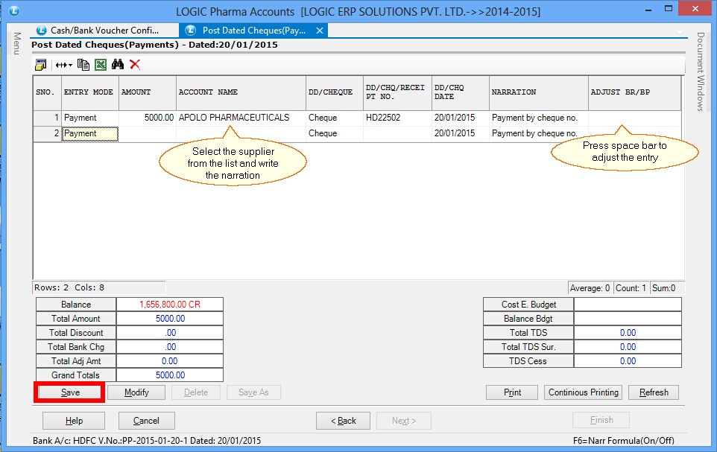717x452 pixels.
Task: Click the Amount cell in row 2
Action: coord(147,133)
